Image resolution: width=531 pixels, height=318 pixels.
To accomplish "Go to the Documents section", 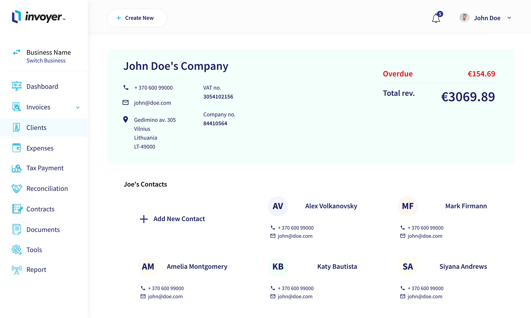I will pyautogui.click(x=43, y=229).
